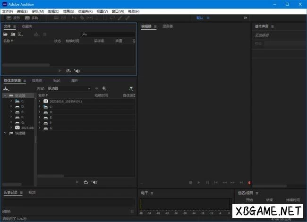Open the 效果(S) menu

point(68,11)
